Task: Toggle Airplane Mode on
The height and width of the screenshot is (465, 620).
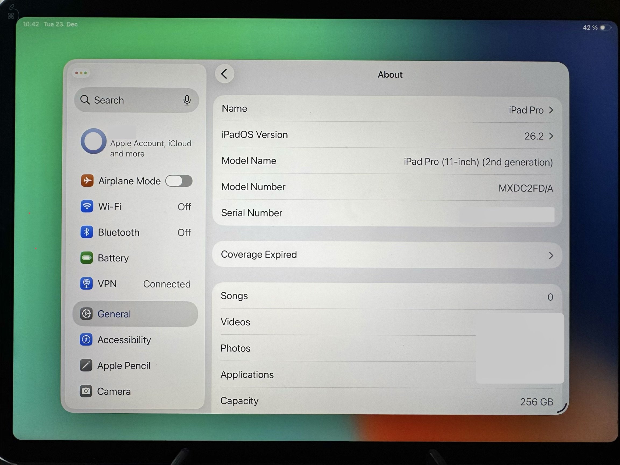Action: pos(179,181)
